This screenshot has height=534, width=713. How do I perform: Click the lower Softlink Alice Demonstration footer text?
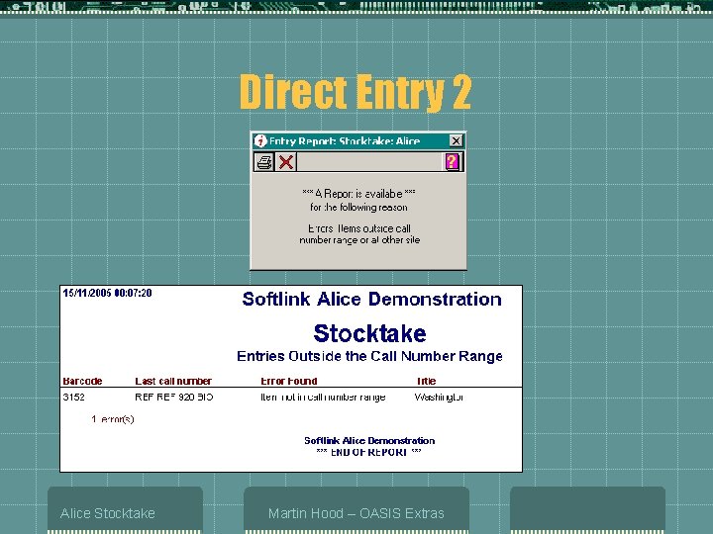[369, 440]
